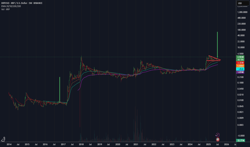Image resolution: width=250 pixels, height=147 pixels.
Task: Select the EMA 20/50/100/200 indicator legend
Action: [11, 6]
